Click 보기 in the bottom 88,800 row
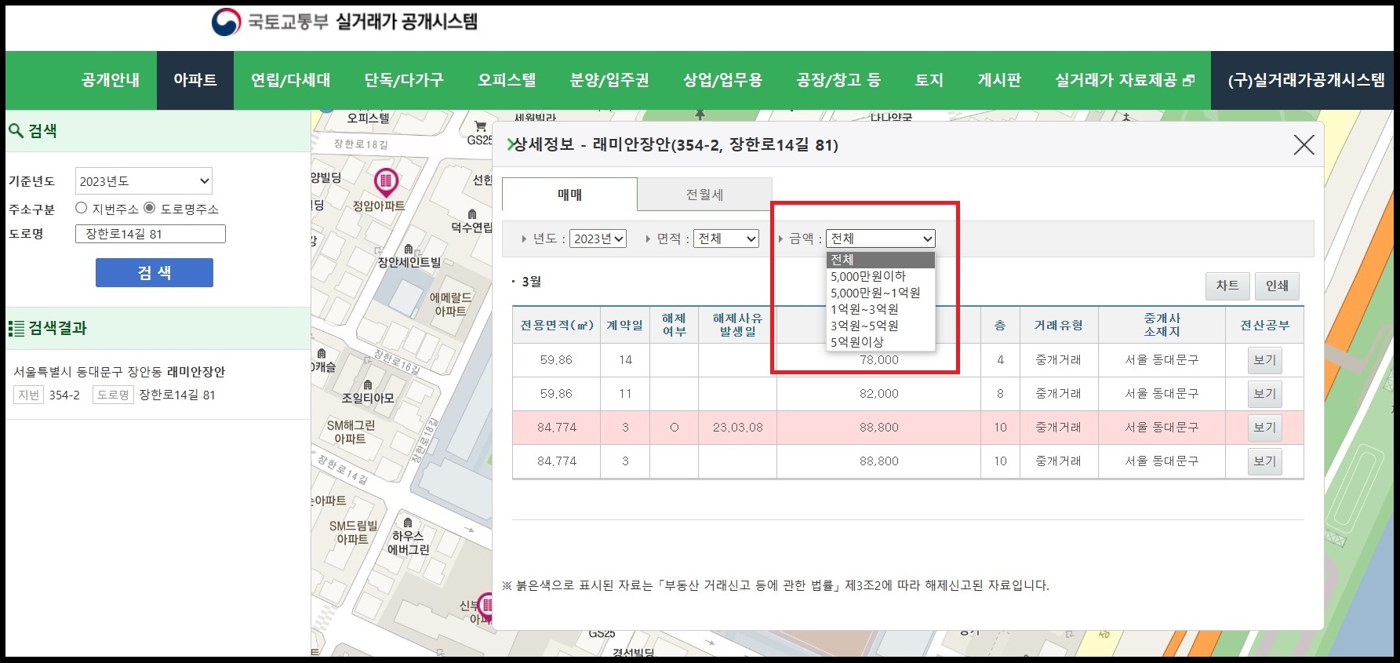The height and width of the screenshot is (663, 1400). (x=1264, y=461)
